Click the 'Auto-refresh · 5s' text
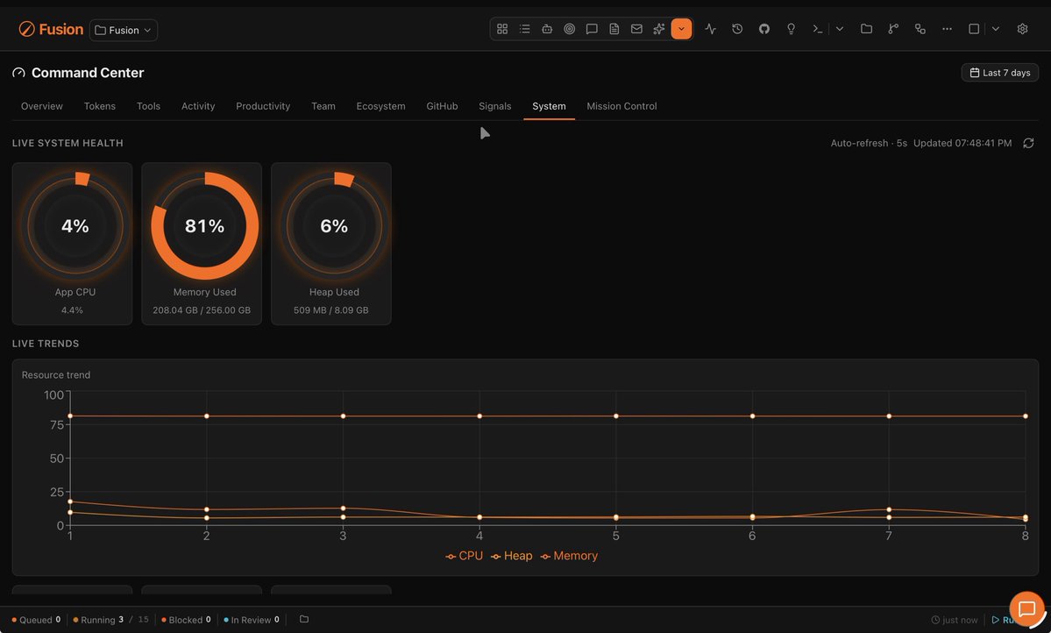 pyautogui.click(x=869, y=143)
